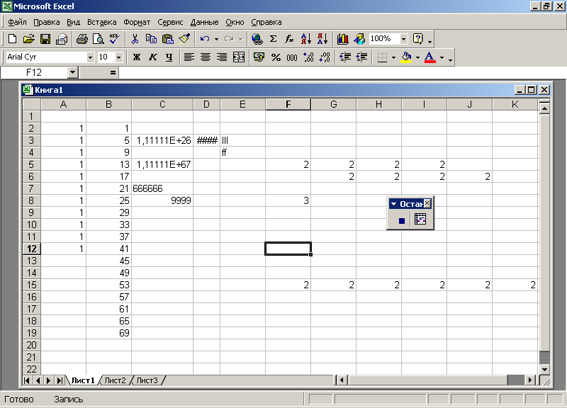Viewport: 567px width, 408px height.
Task: Create a new workbook with New icon
Action: point(12,39)
